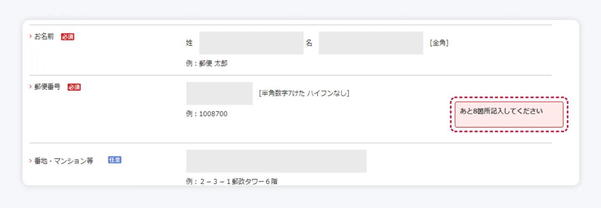
Task: Click the 半角数字7けた ハイフンなし hint
Action: (x=304, y=93)
